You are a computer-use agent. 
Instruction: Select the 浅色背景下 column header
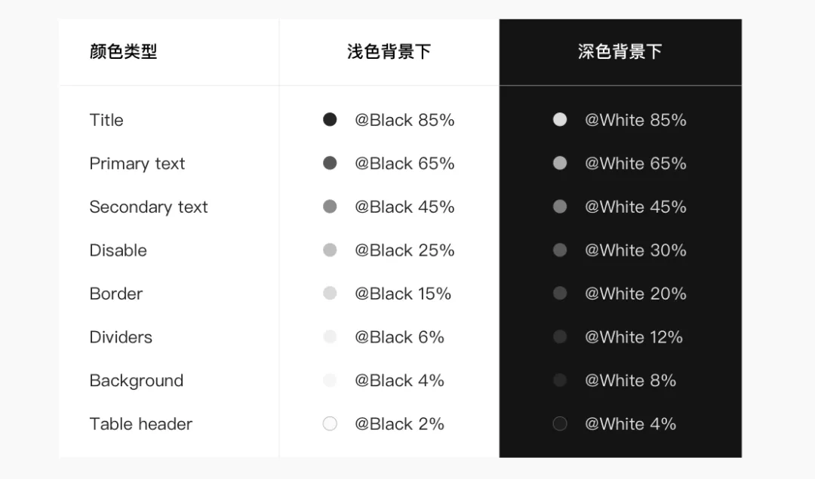(x=389, y=51)
